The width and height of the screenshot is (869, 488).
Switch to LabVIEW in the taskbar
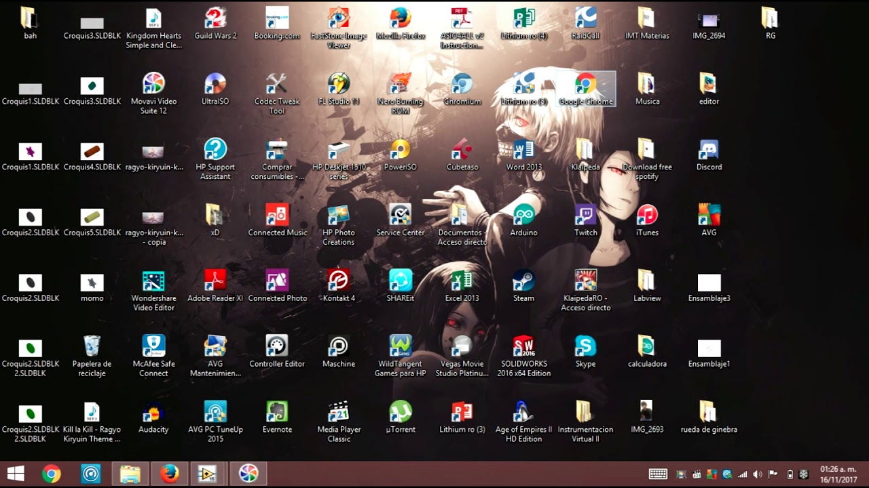208,474
